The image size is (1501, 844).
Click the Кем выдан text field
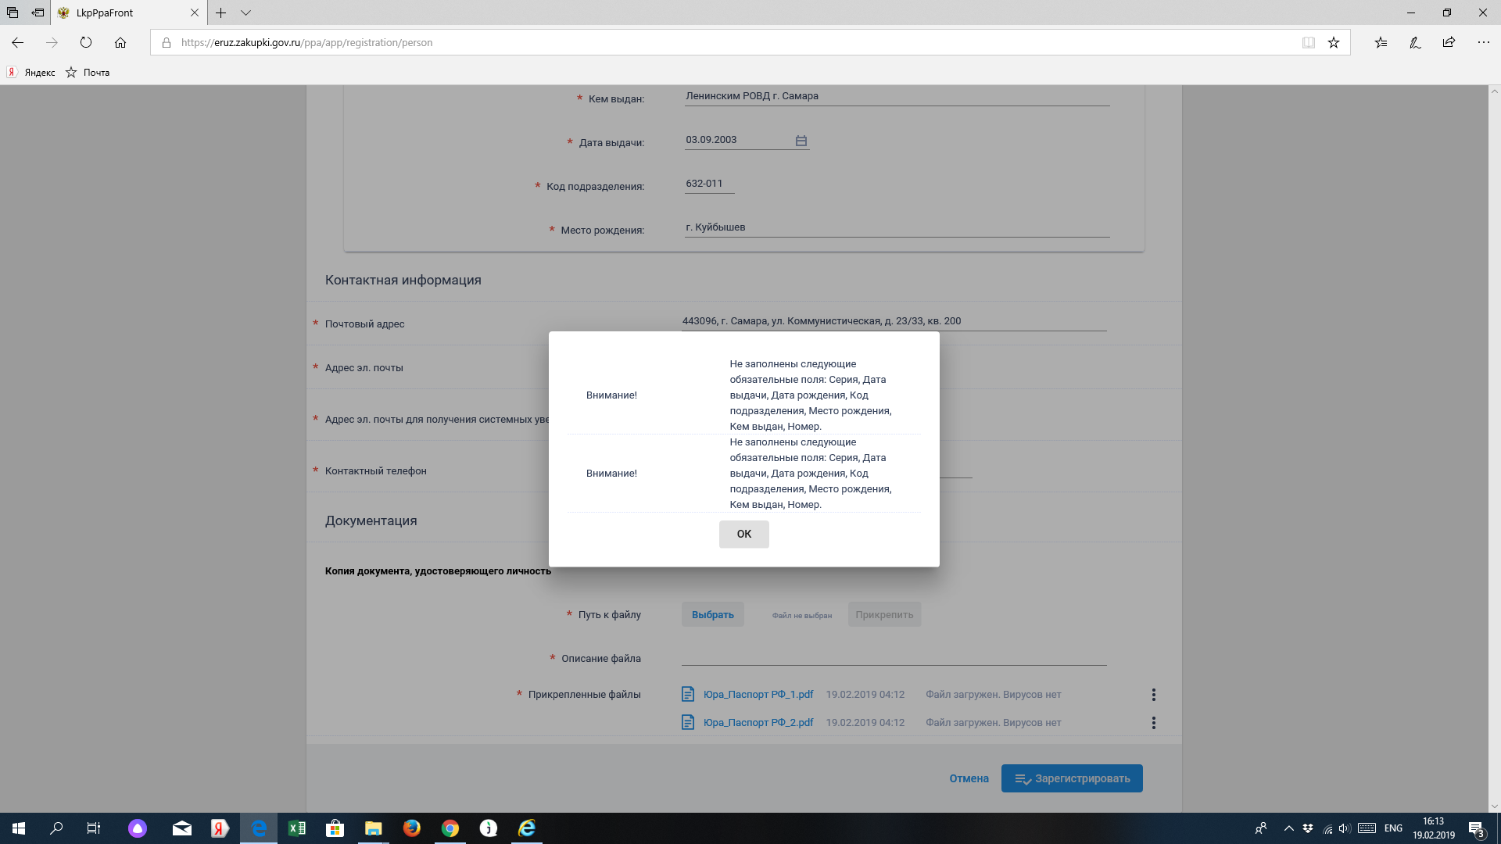pyautogui.click(x=897, y=96)
